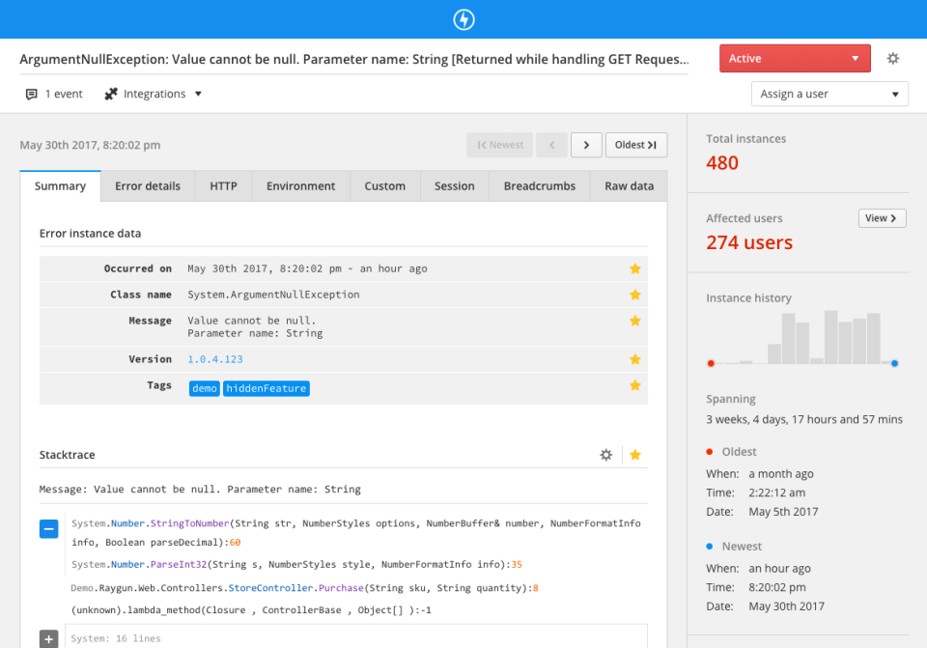The image size is (927, 648).
Task: Switch to the Error details tab
Action: (x=148, y=186)
